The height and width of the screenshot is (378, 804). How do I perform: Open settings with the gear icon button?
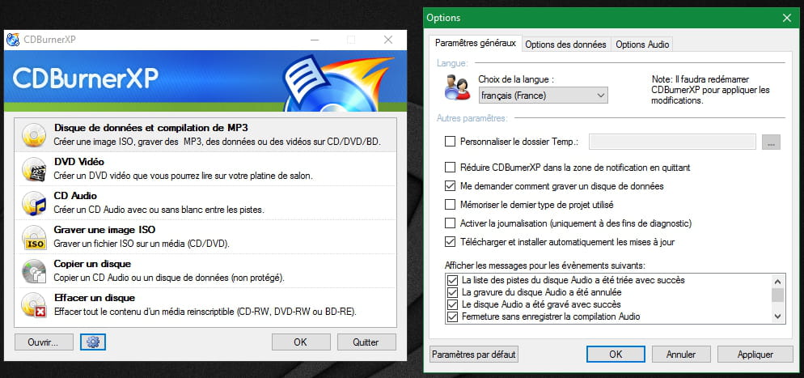pos(93,342)
